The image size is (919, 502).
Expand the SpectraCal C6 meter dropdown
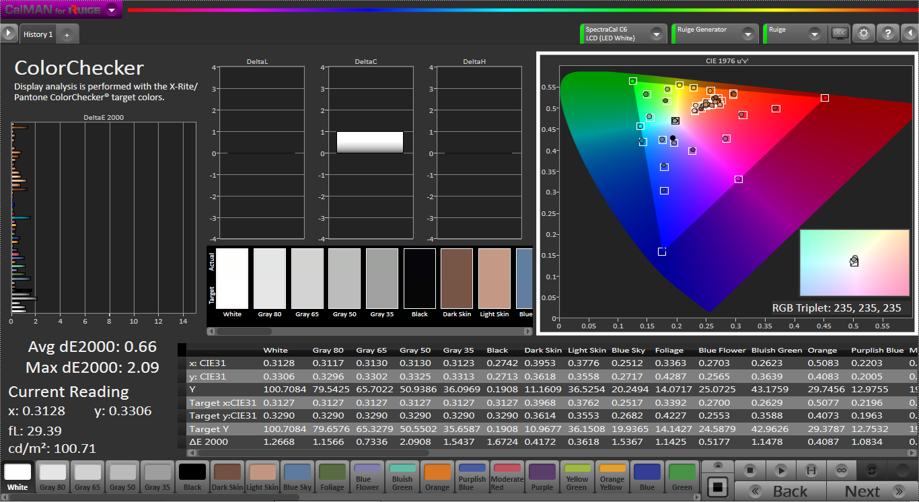[656, 34]
